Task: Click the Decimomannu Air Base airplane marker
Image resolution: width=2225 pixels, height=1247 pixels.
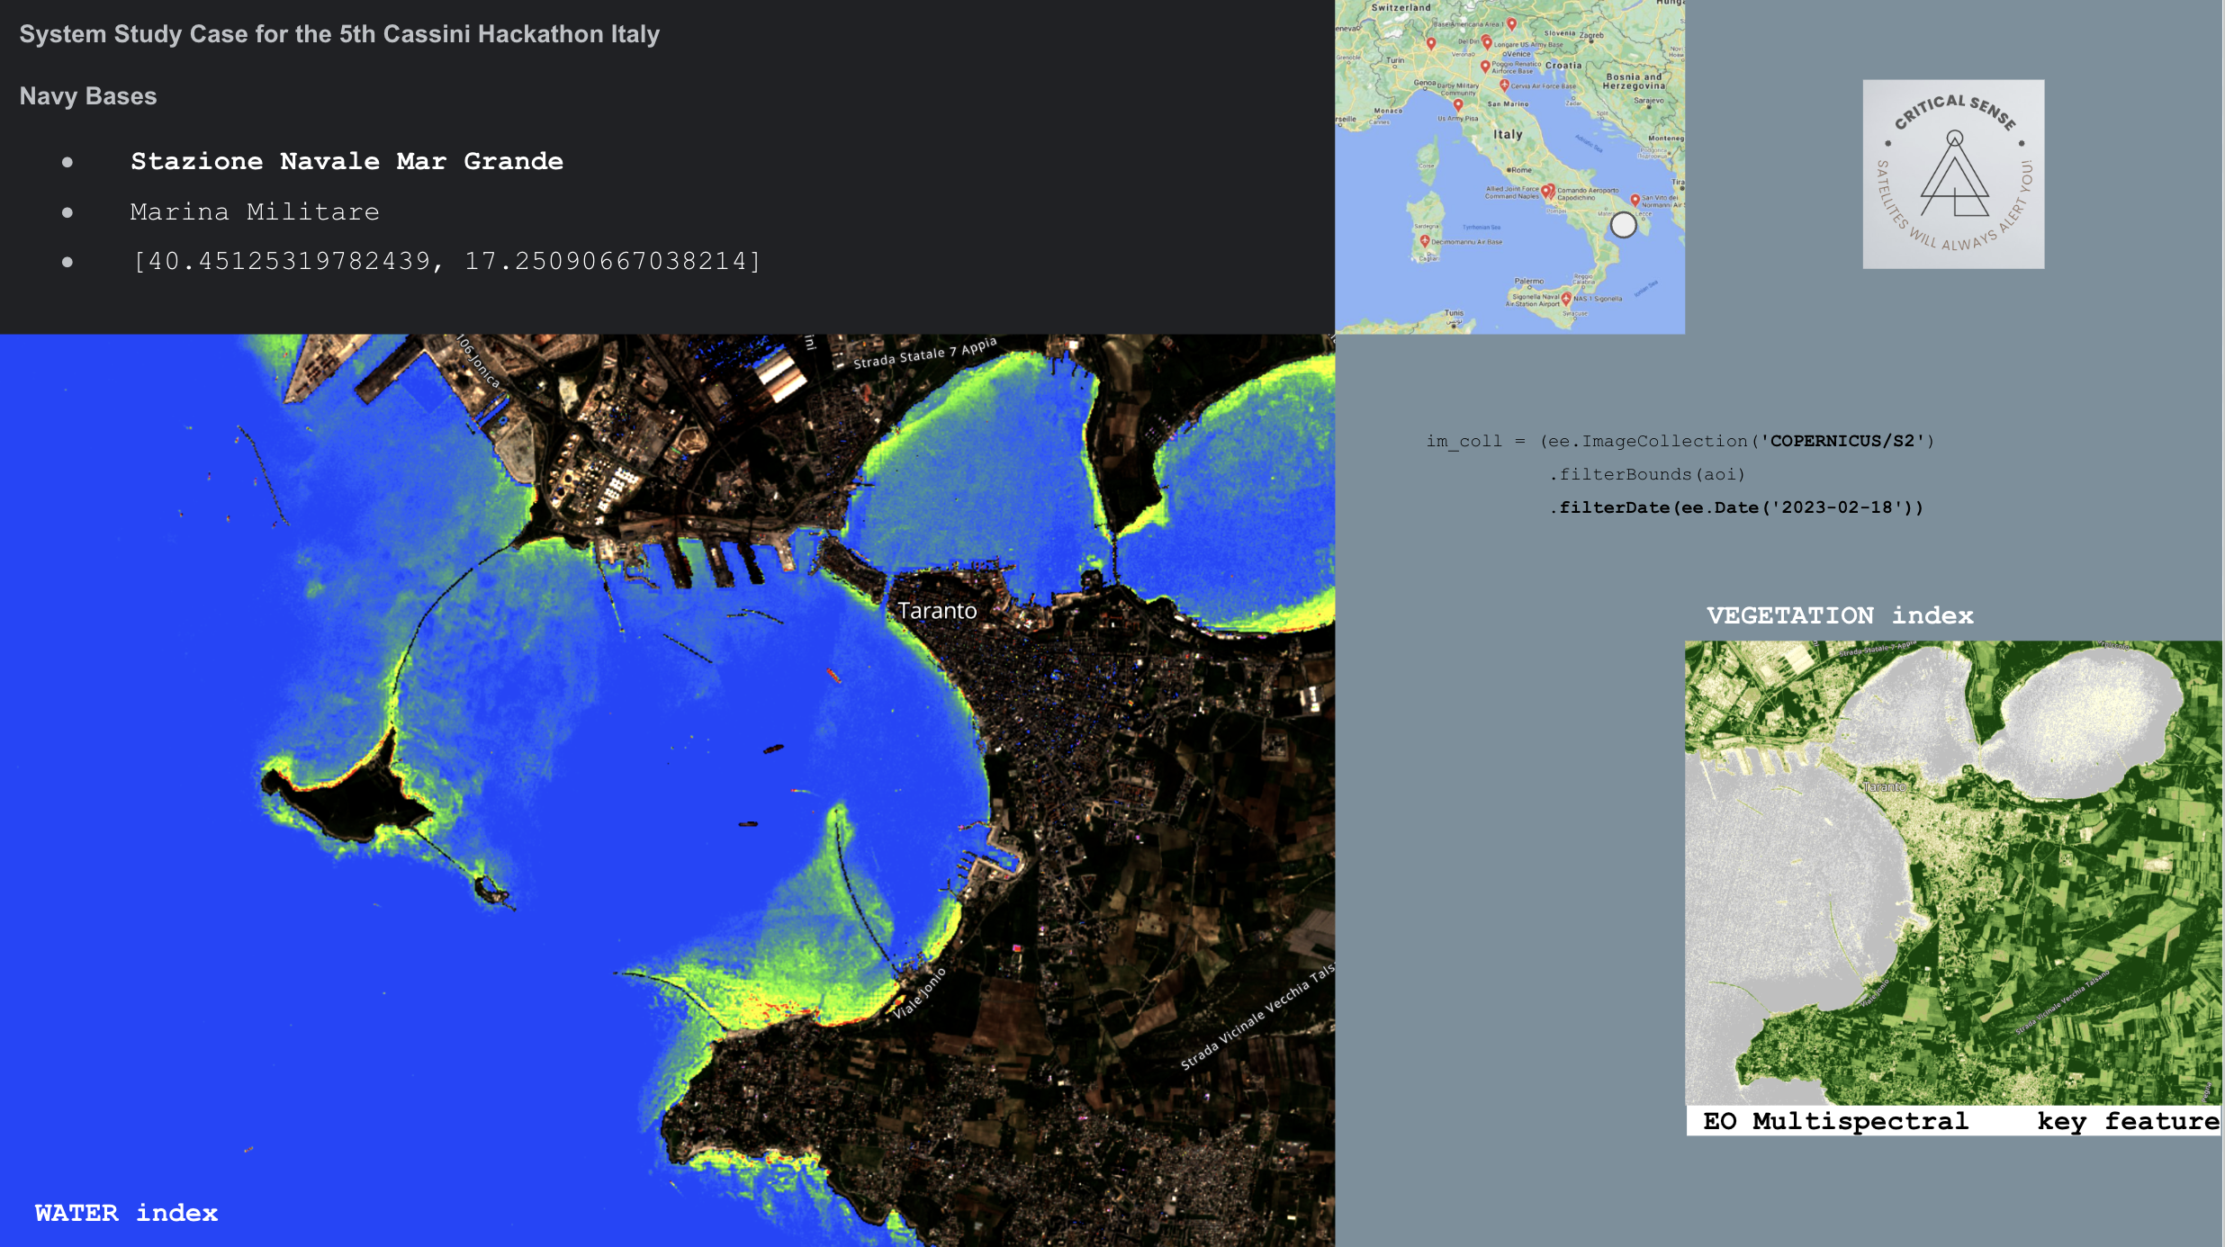Action: click(1425, 241)
